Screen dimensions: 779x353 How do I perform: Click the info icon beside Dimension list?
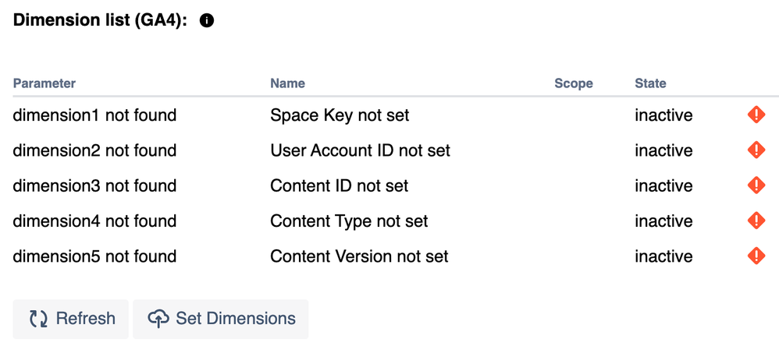(x=207, y=21)
